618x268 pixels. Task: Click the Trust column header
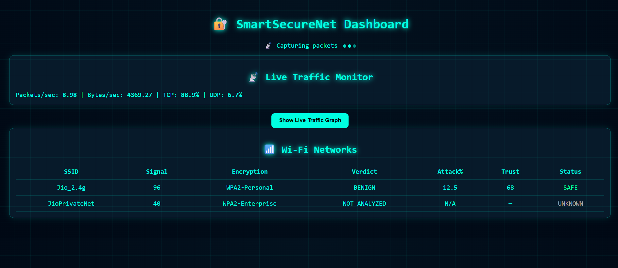tap(510, 172)
